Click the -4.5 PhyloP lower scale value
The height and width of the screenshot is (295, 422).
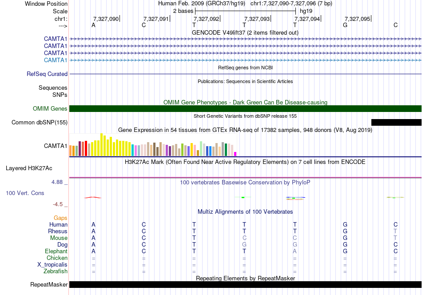[x=58, y=204]
